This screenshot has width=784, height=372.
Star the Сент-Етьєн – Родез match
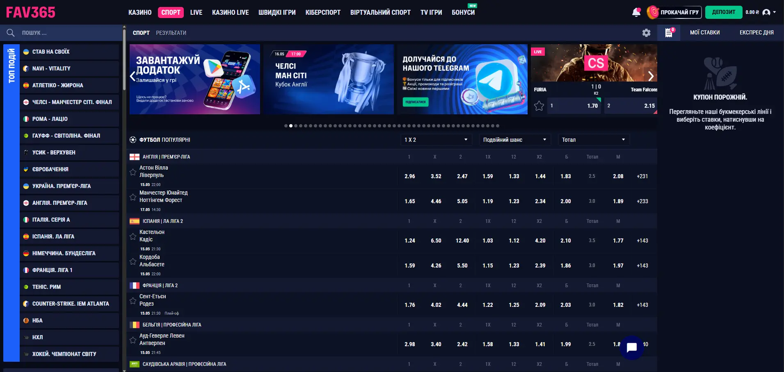133,301
